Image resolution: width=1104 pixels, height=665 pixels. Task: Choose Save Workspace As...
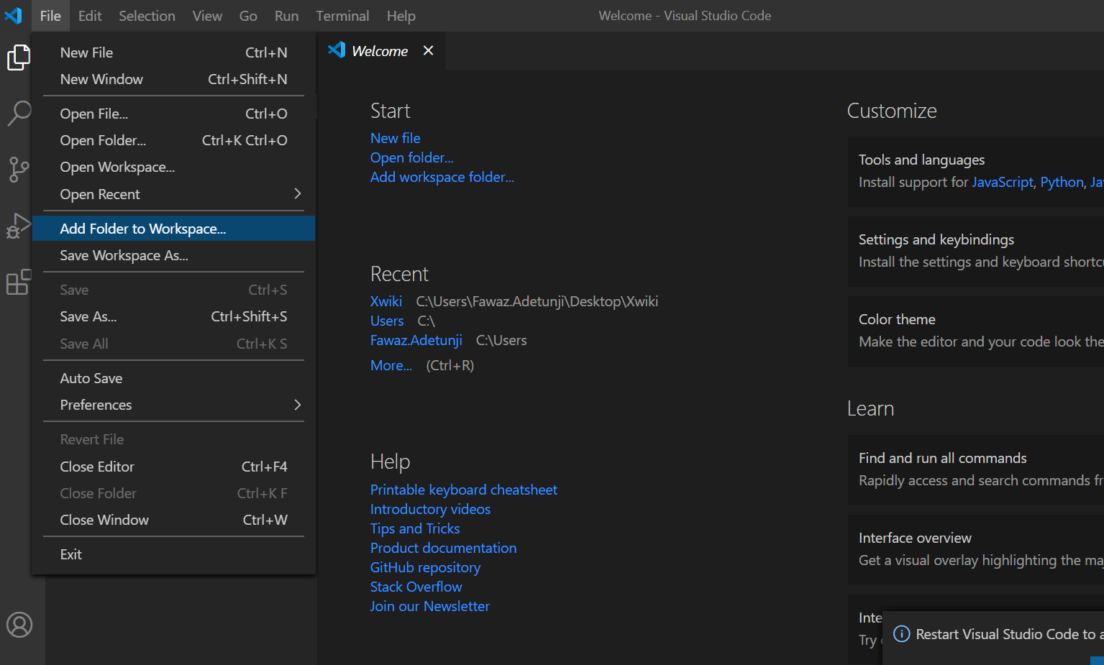click(x=173, y=255)
